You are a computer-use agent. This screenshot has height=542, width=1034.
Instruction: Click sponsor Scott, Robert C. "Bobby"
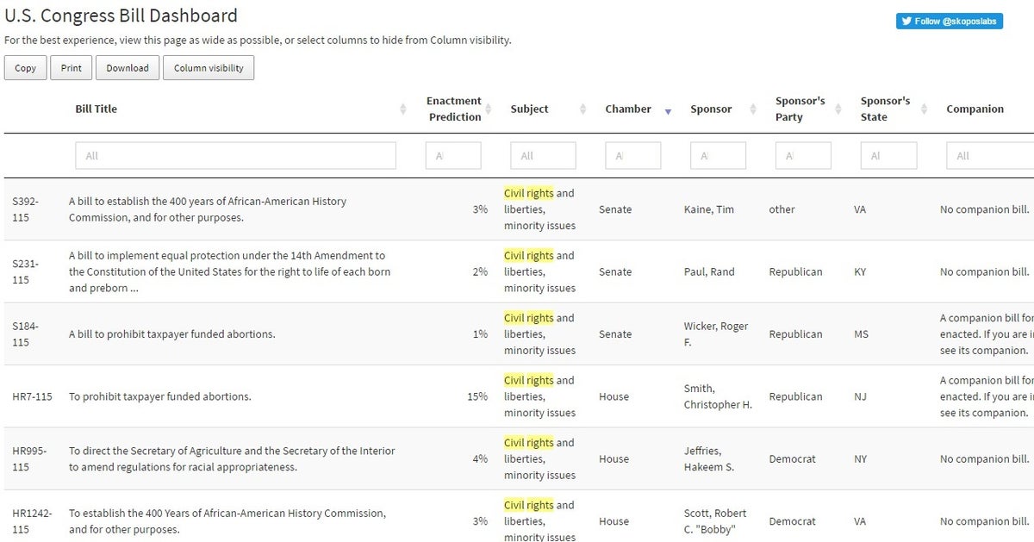(716, 521)
